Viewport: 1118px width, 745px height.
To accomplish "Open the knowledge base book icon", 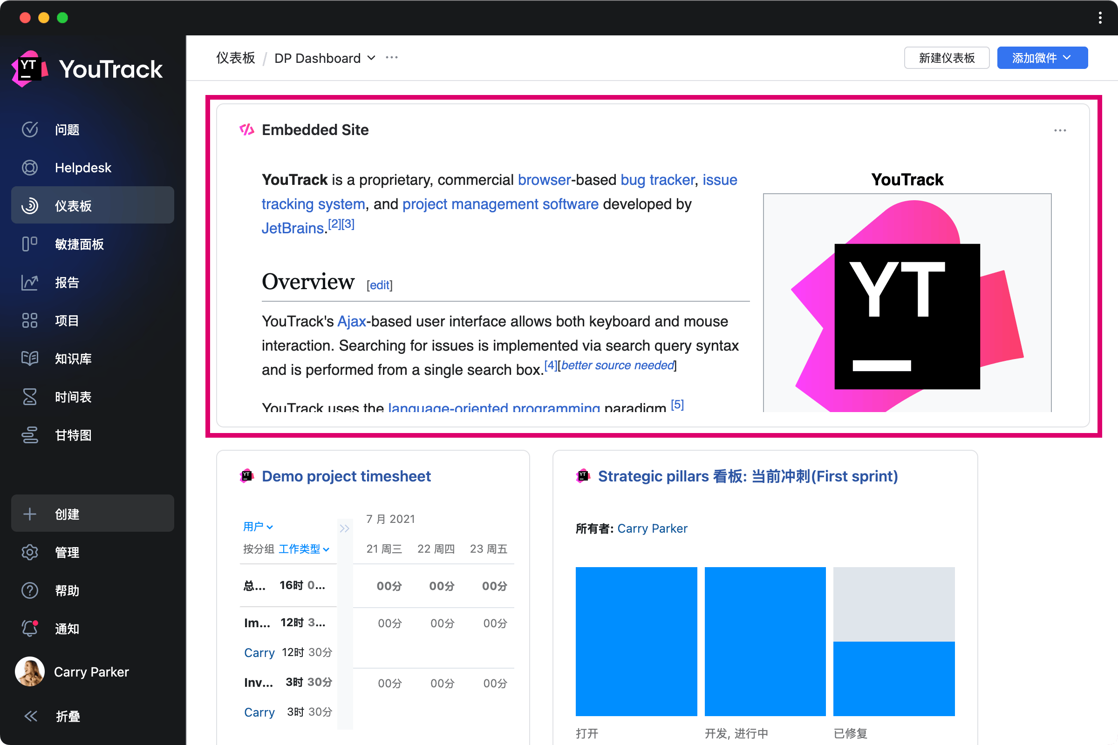I will click(29, 359).
